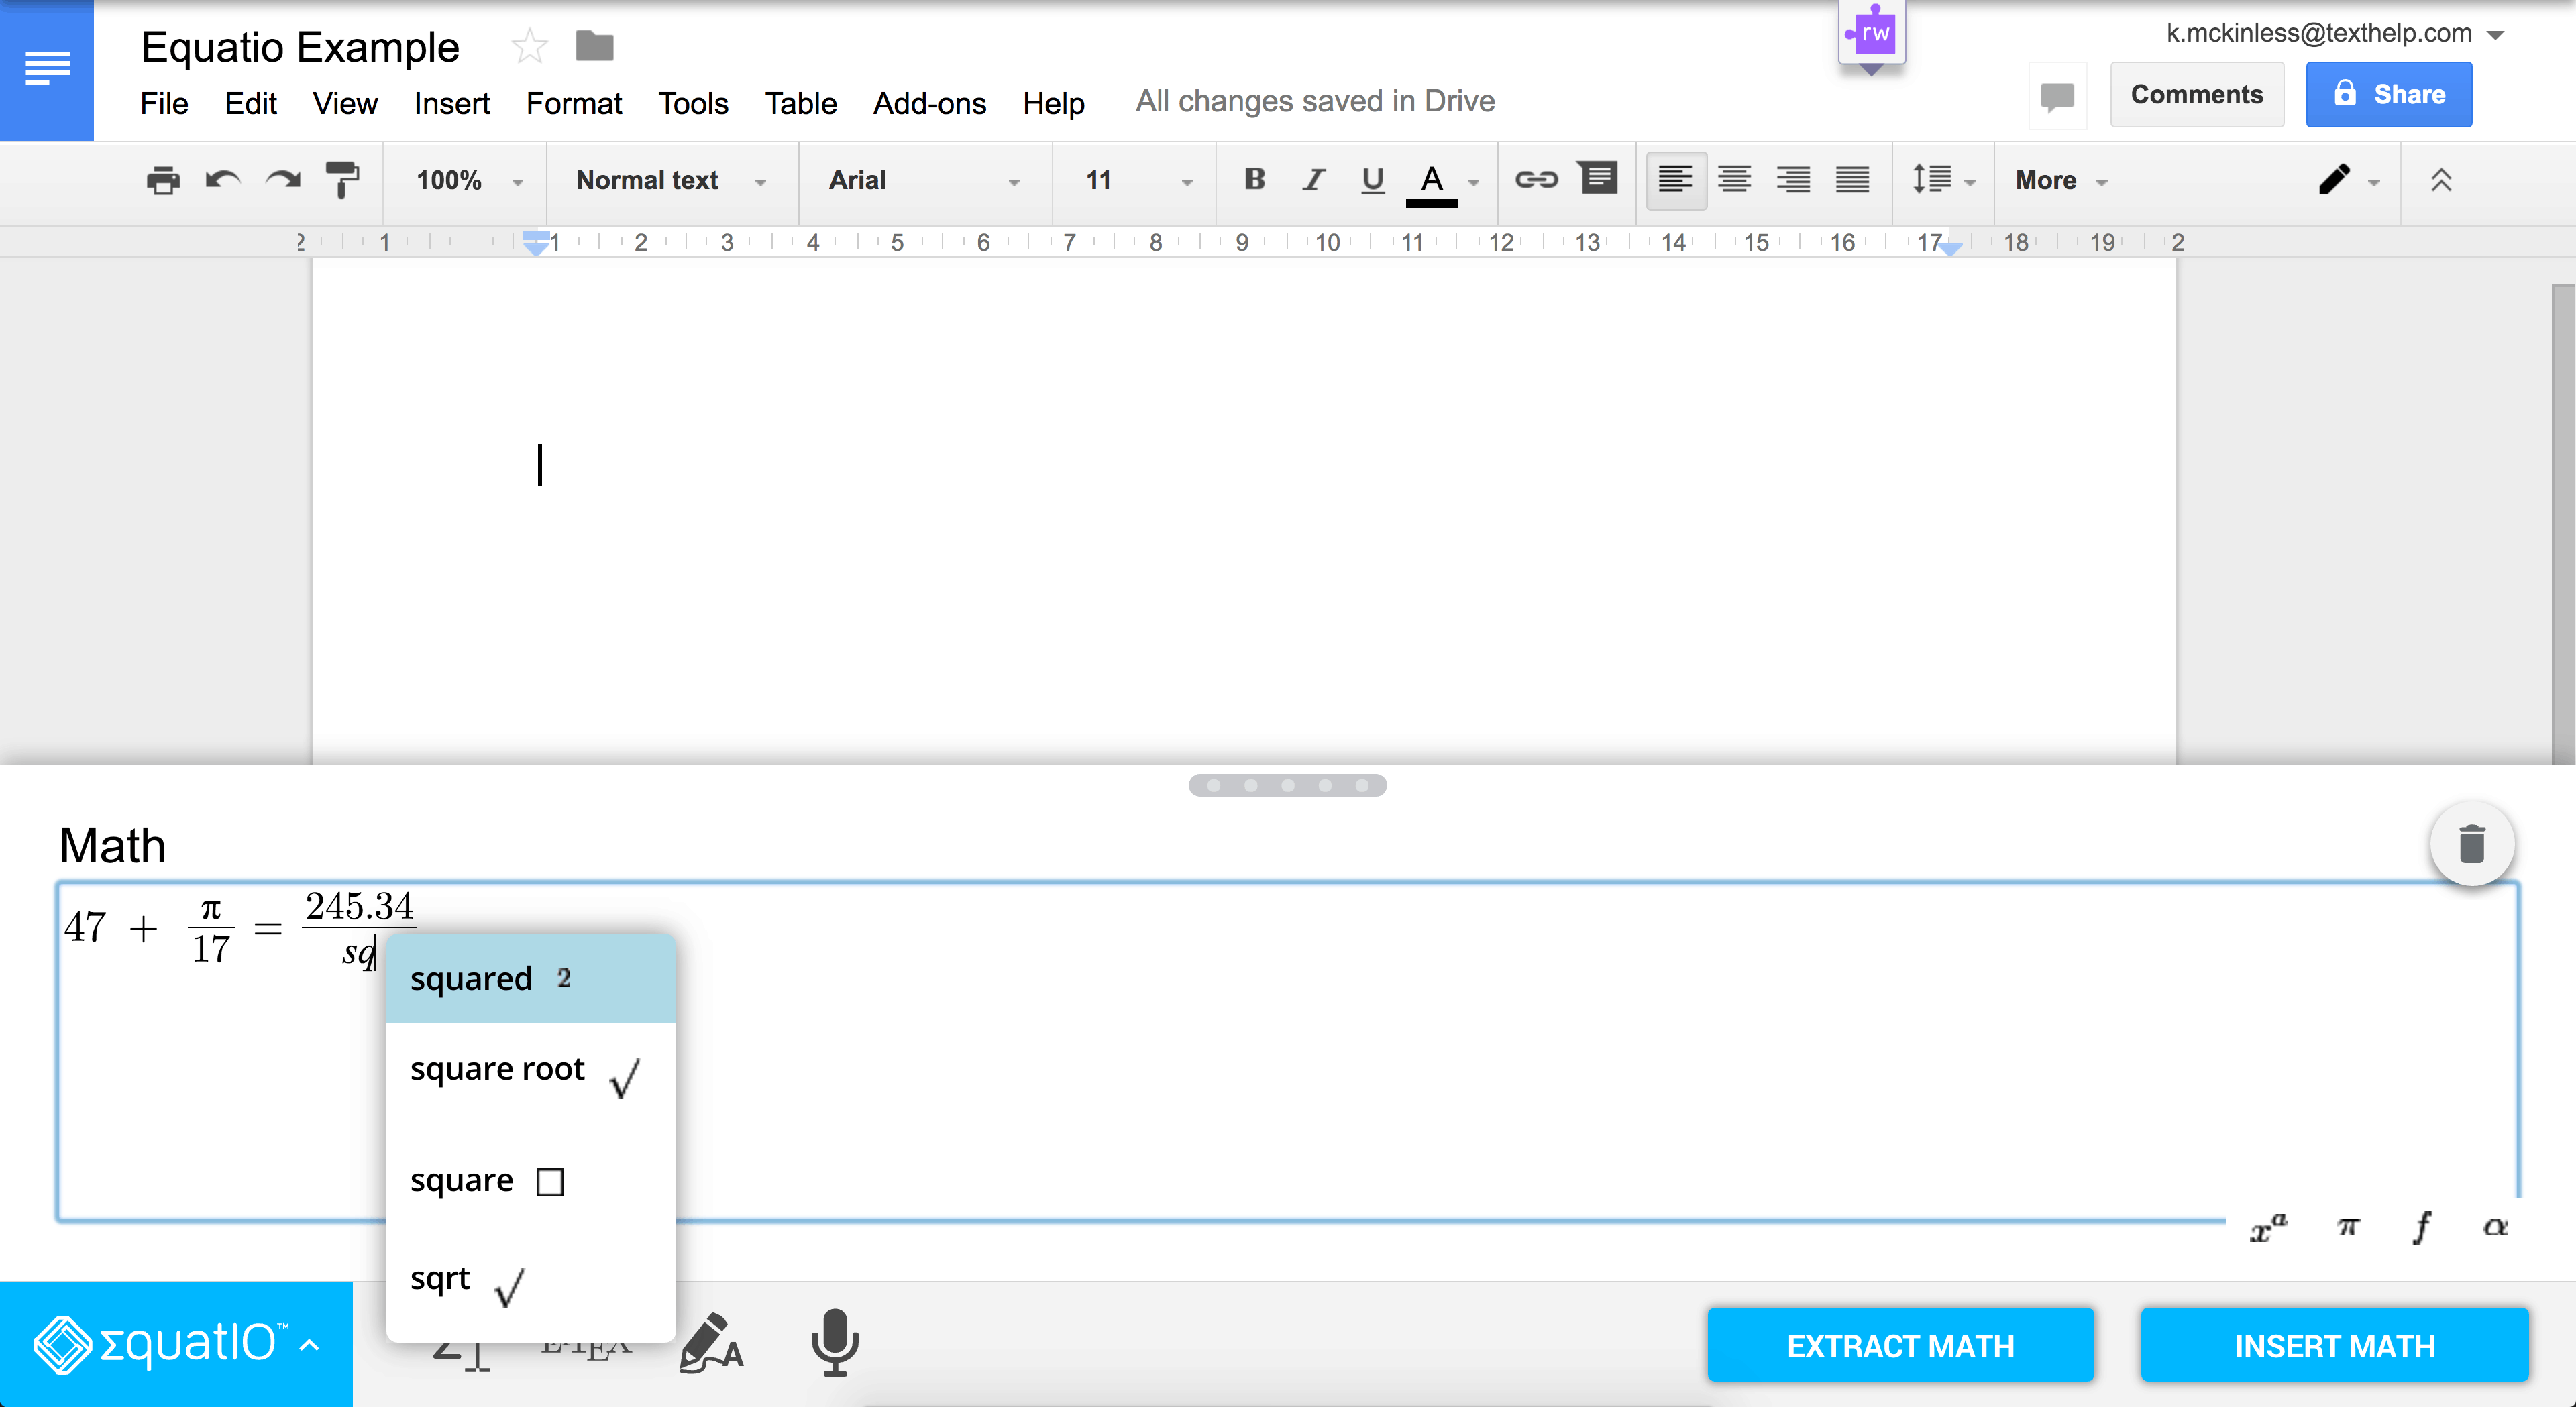Open the Normal text style dropdown
Image resolution: width=2576 pixels, height=1407 pixels.
click(671, 181)
